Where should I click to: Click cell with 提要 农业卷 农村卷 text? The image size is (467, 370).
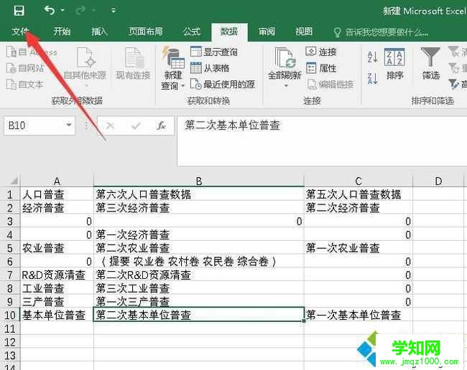pos(199,262)
